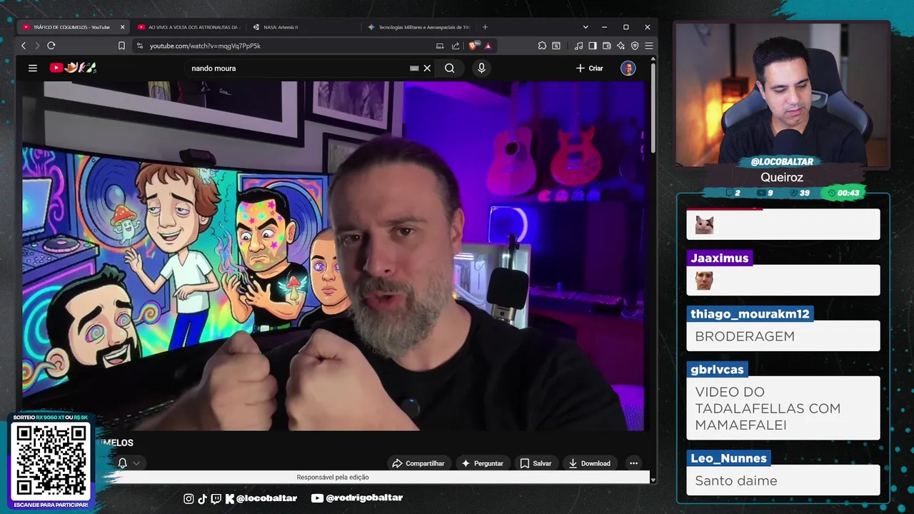Viewport: 914px width, 514px height.
Task: Click the page vertical scrollbar thumb
Action: point(653,109)
